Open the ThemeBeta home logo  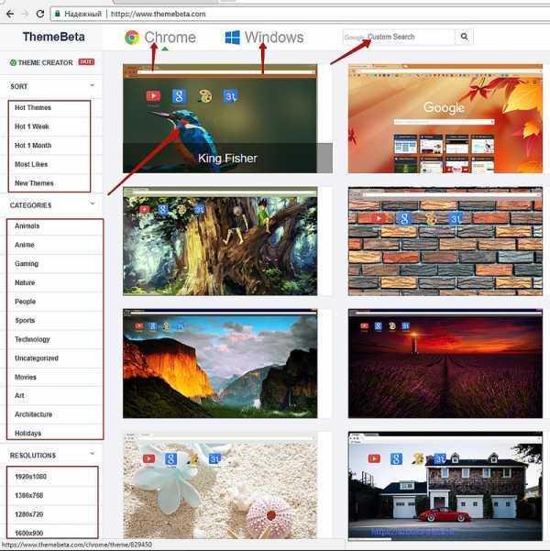pyautogui.click(x=54, y=37)
